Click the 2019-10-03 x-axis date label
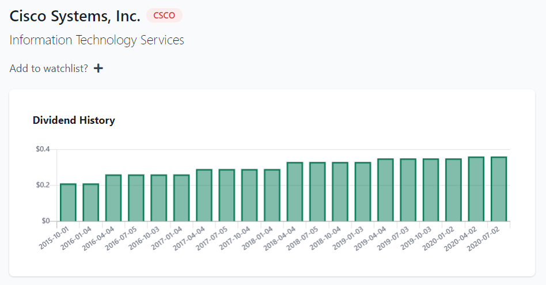The width and height of the screenshot is (546, 285). (x=416, y=238)
